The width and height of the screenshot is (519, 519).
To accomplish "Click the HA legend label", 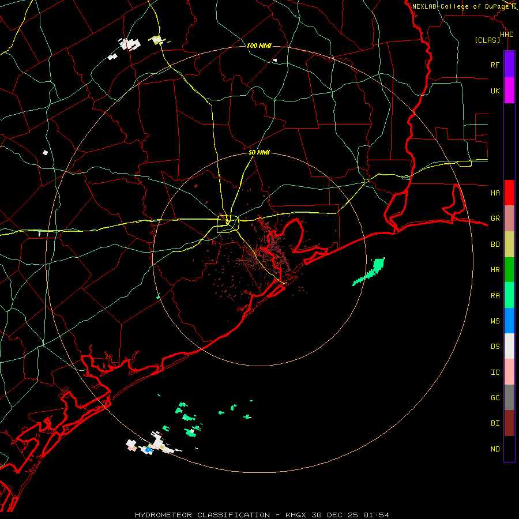I will click(x=495, y=193).
